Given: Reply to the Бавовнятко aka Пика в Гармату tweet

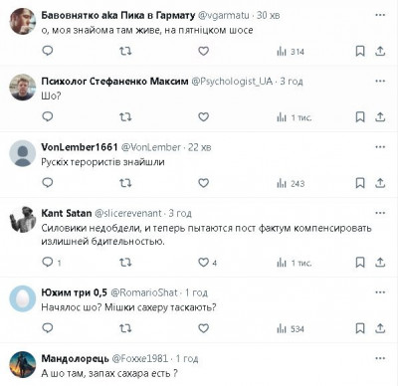Looking at the screenshot, I should [x=48, y=51].
